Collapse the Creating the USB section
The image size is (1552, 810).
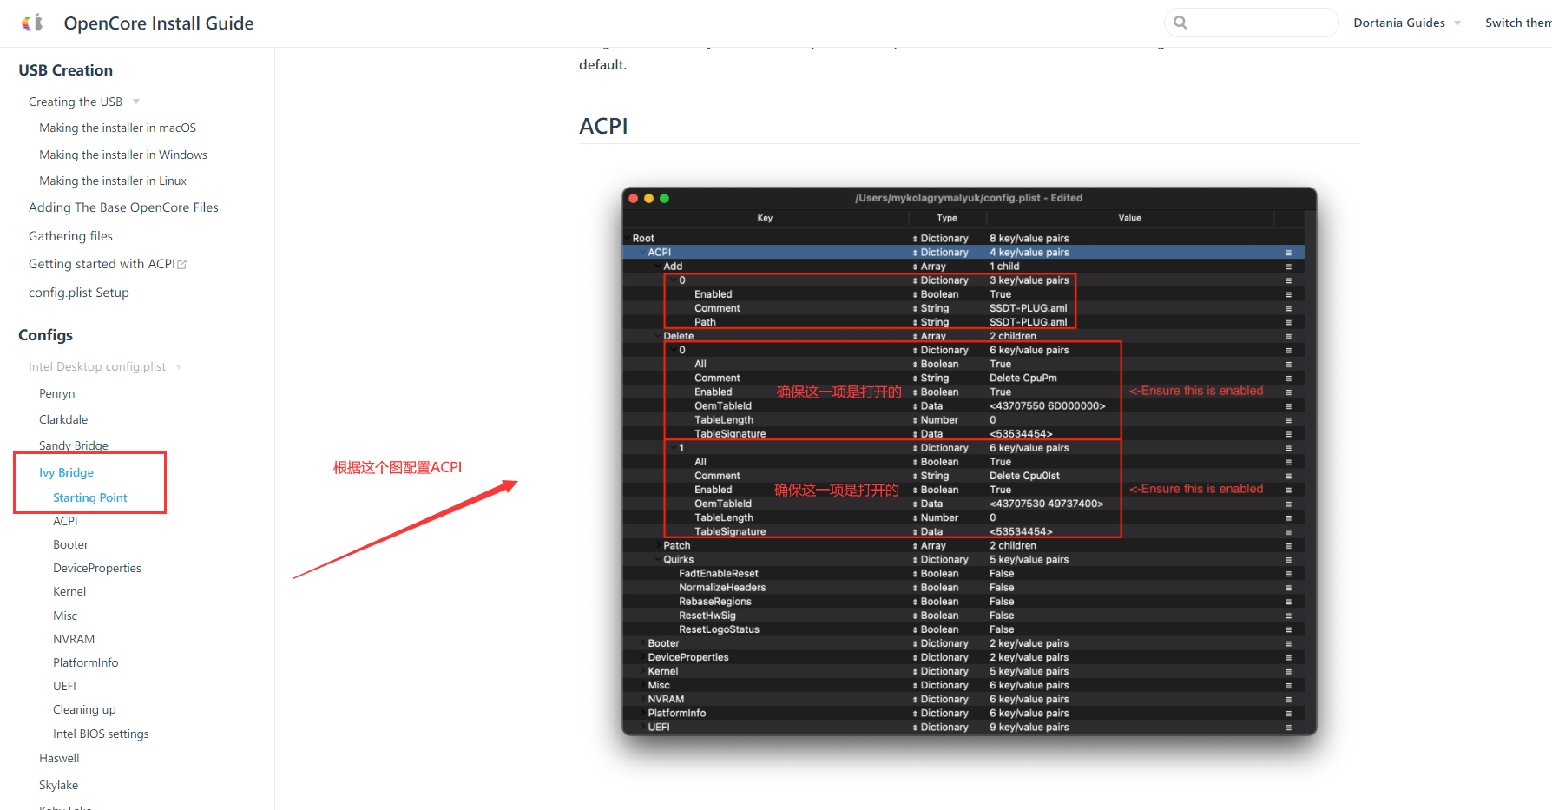pos(136,102)
